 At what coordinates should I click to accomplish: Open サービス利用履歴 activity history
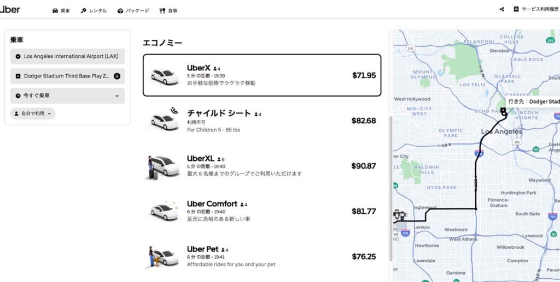[x=536, y=10]
